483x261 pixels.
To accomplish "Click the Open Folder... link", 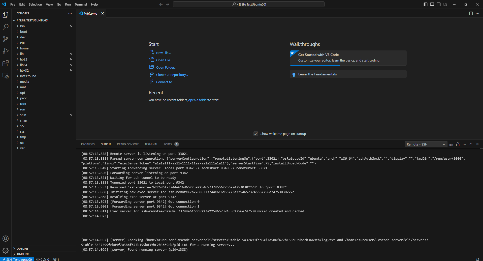I will click(x=166, y=67).
